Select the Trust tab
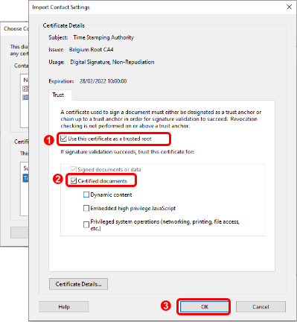This screenshot has width=297, height=322. tap(58, 95)
